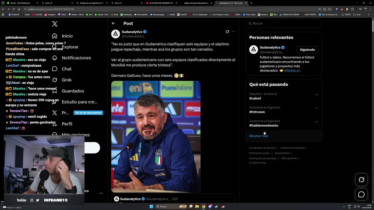The image size is (374, 210).
Task: Open the CRIPTO bookmarks folder
Action: [346, 14]
